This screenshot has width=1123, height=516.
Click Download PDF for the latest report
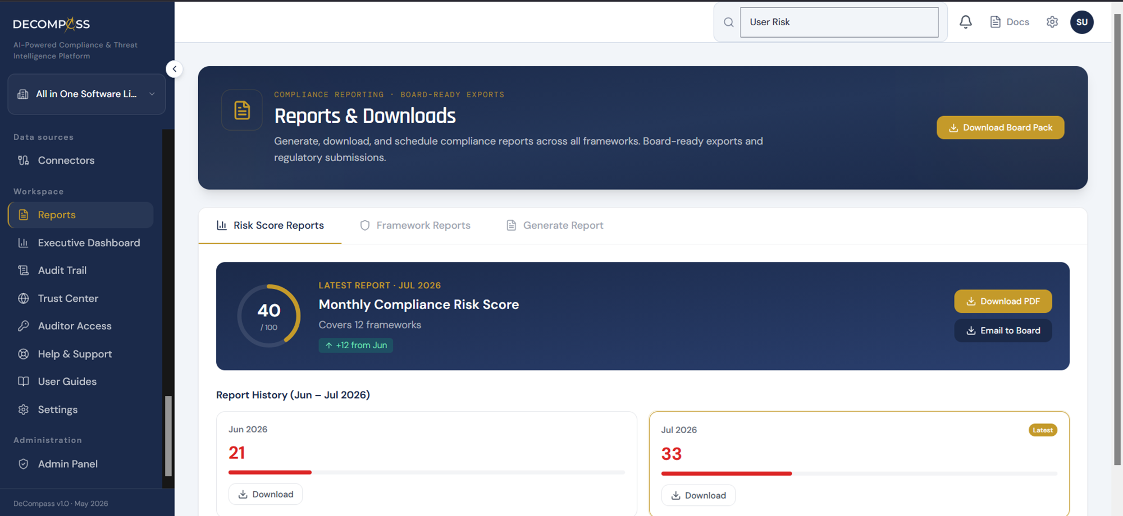pos(1003,301)
